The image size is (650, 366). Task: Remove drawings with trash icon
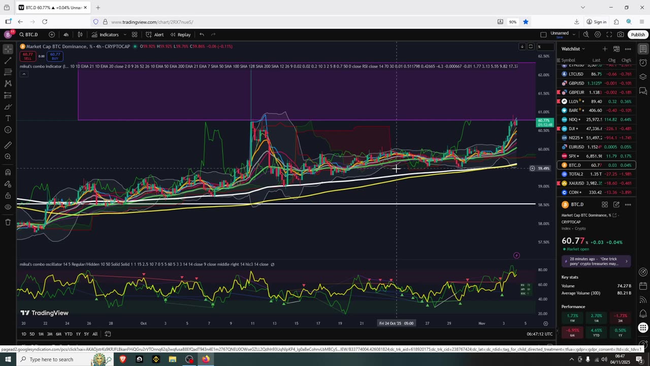pos(8,222)
